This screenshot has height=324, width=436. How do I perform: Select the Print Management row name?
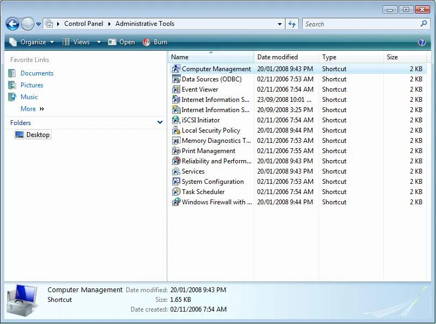(208, 150)
